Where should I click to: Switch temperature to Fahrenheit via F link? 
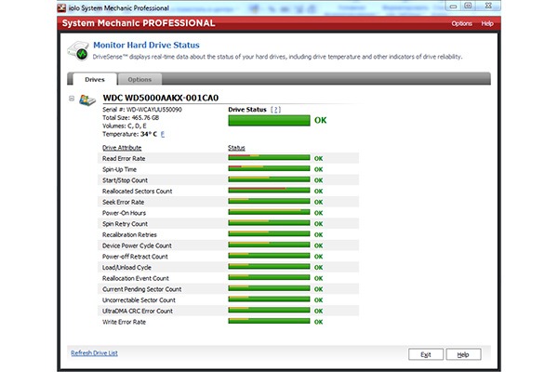click(x=163, y=134)
